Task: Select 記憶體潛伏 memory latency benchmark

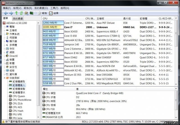Action: (x=17, y=93)
